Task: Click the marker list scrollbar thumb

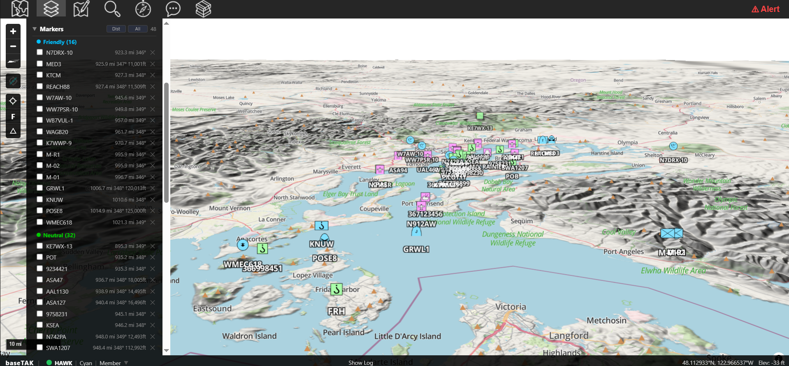Action: pyautogui.click(x=166, y=143)
